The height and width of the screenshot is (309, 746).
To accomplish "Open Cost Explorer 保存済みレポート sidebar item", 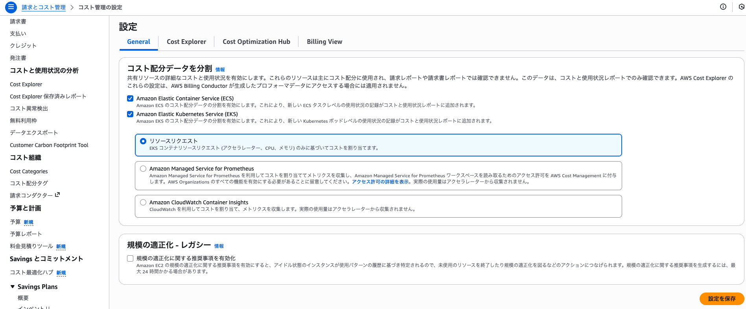I will pyautogui.click(x=48, y=96).
